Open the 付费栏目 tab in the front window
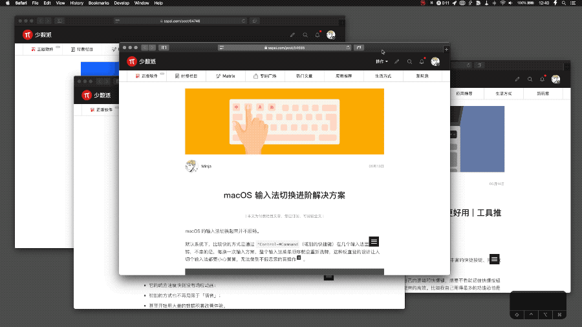 (186, 76)
